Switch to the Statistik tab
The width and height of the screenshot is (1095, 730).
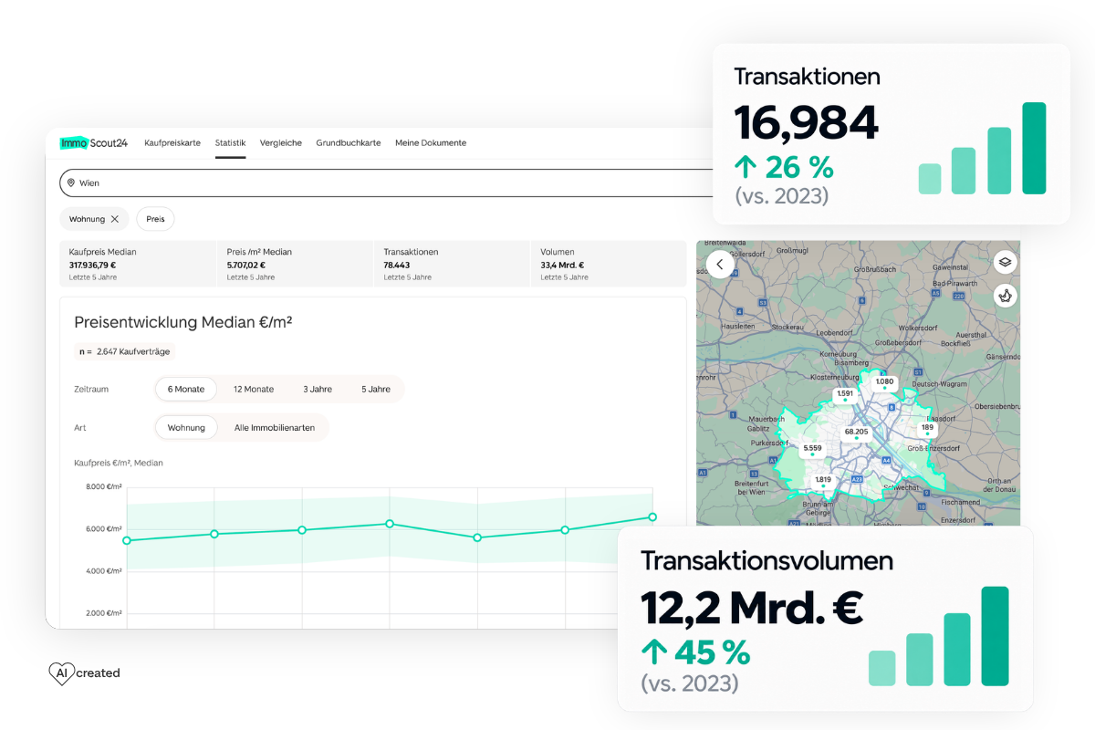231,143
